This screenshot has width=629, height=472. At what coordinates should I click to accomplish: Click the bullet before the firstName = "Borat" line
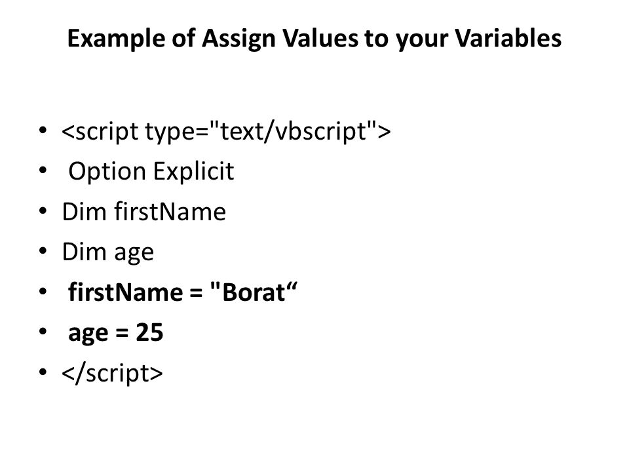(x=43, y=291)
